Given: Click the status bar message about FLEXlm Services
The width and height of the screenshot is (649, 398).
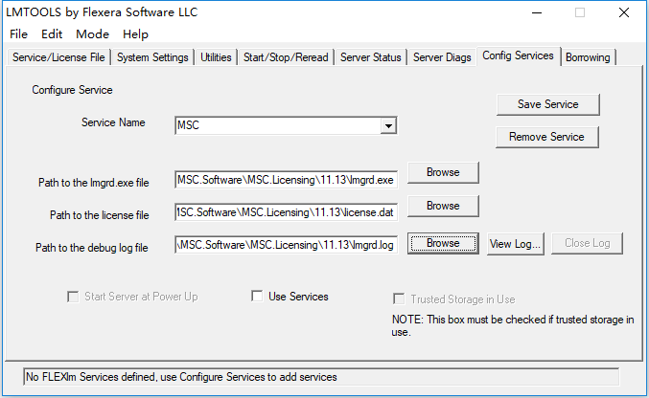Looking at the screenshot, I should click(321, 377).
